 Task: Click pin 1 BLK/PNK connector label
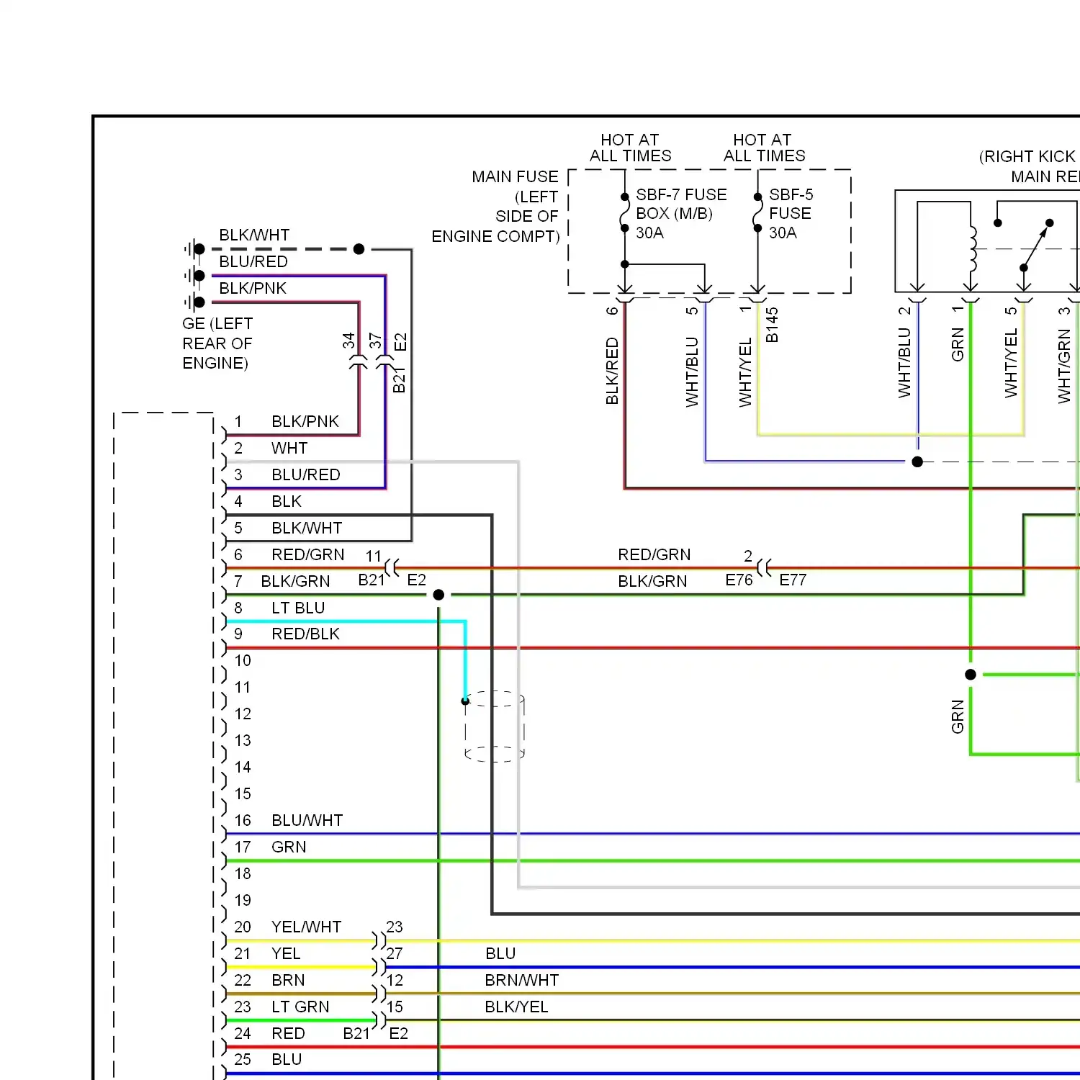(305, 422)
